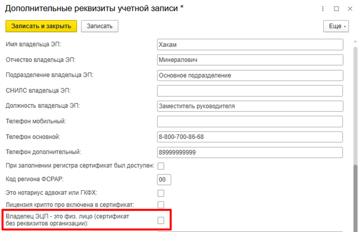Check 'Владелец ЭЦП - это физ. лицо' checkbox
The image size is (358, 232).
[161, 220]
